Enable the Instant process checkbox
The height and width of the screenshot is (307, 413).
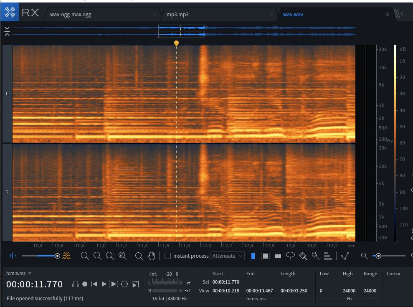tap(168, 256)
